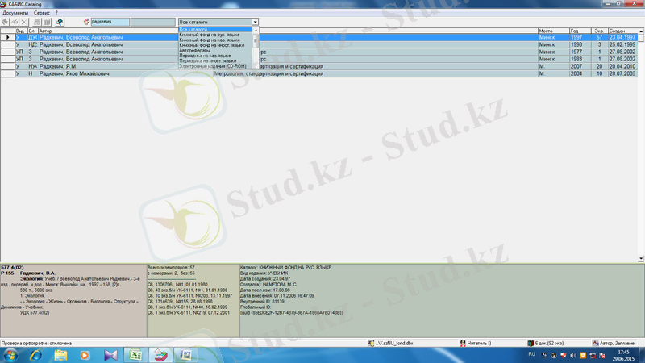Click the Год column header
This screenshot has width=645, height=363.
tap(580, 31)
